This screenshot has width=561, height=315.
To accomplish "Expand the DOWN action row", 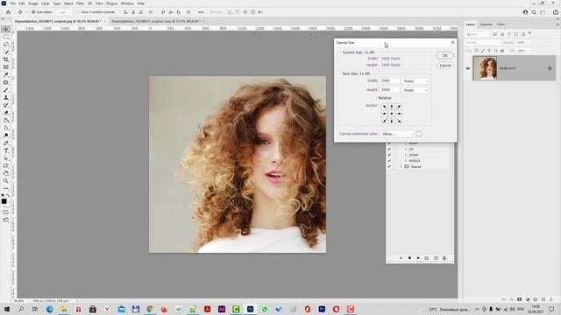I will coord(406,155).
